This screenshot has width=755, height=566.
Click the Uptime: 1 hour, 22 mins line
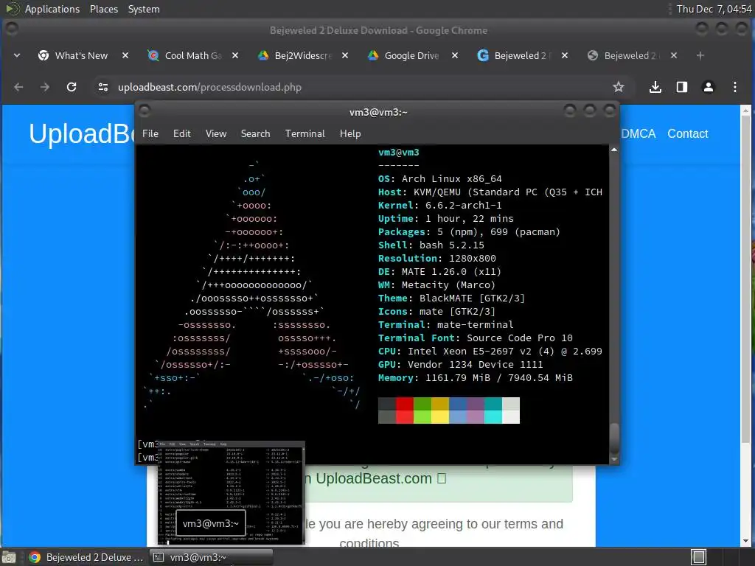click(x=446, y=218)
